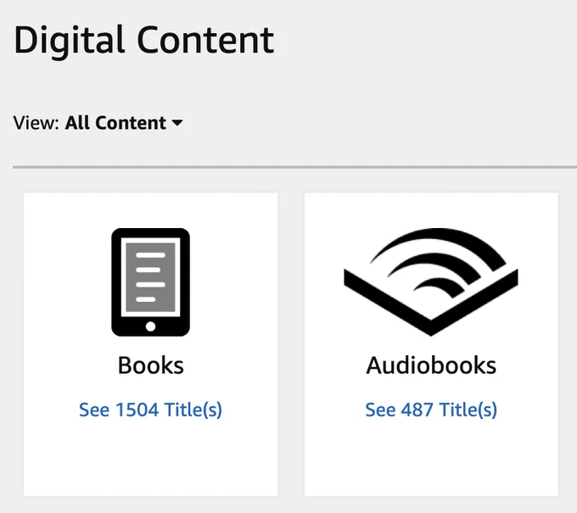Screen dimensions: 577x513
Task: Select the Audiobooks category label
Action: click(x=431, y=365)
